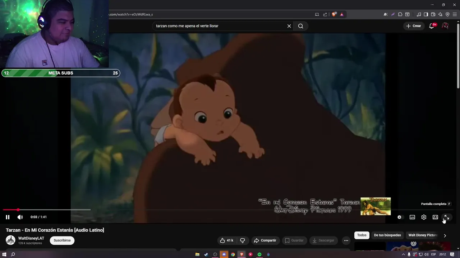
Task: Click the browser sidebar search tab icon
Action: click(407, 14)
